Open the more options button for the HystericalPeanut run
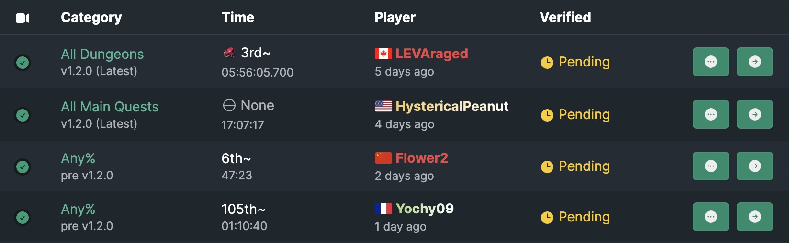Screen dimensions: 789x243 [711, 114]
